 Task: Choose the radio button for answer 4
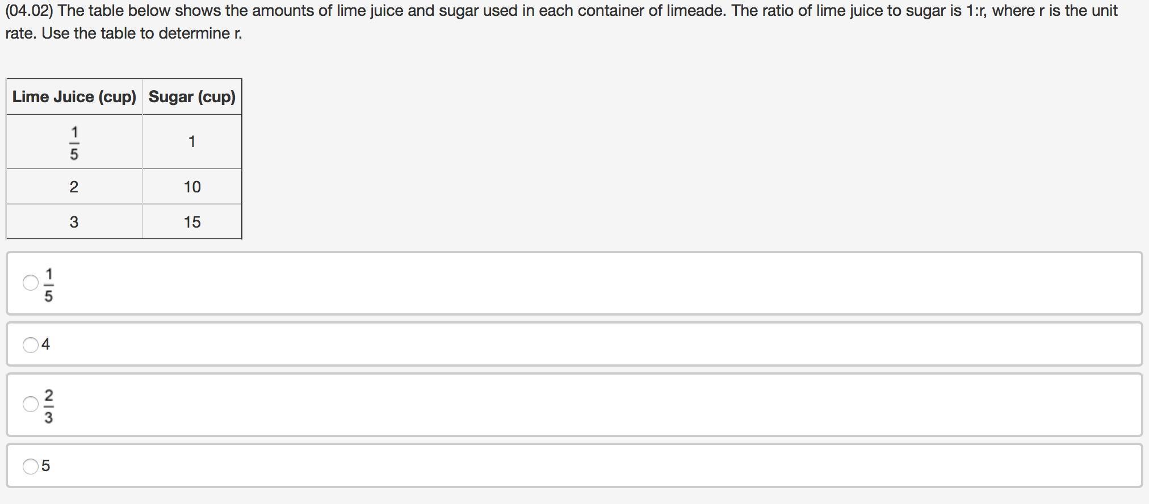(x=30, y=345)
